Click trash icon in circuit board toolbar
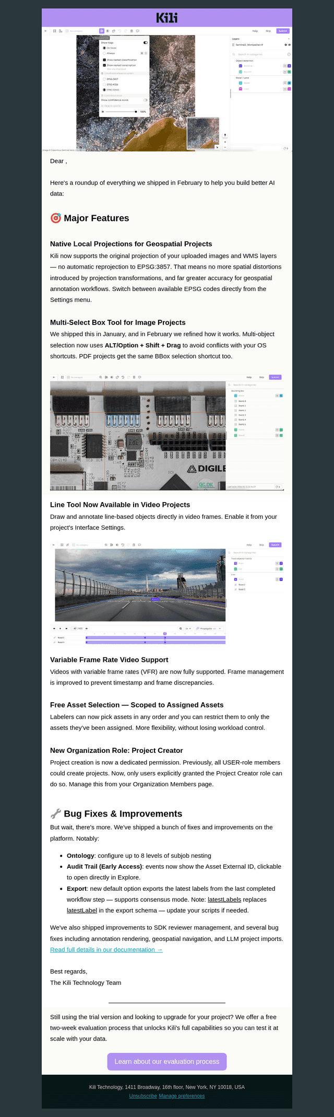This screenshot has height=1117, width=334. coord(134,377)
